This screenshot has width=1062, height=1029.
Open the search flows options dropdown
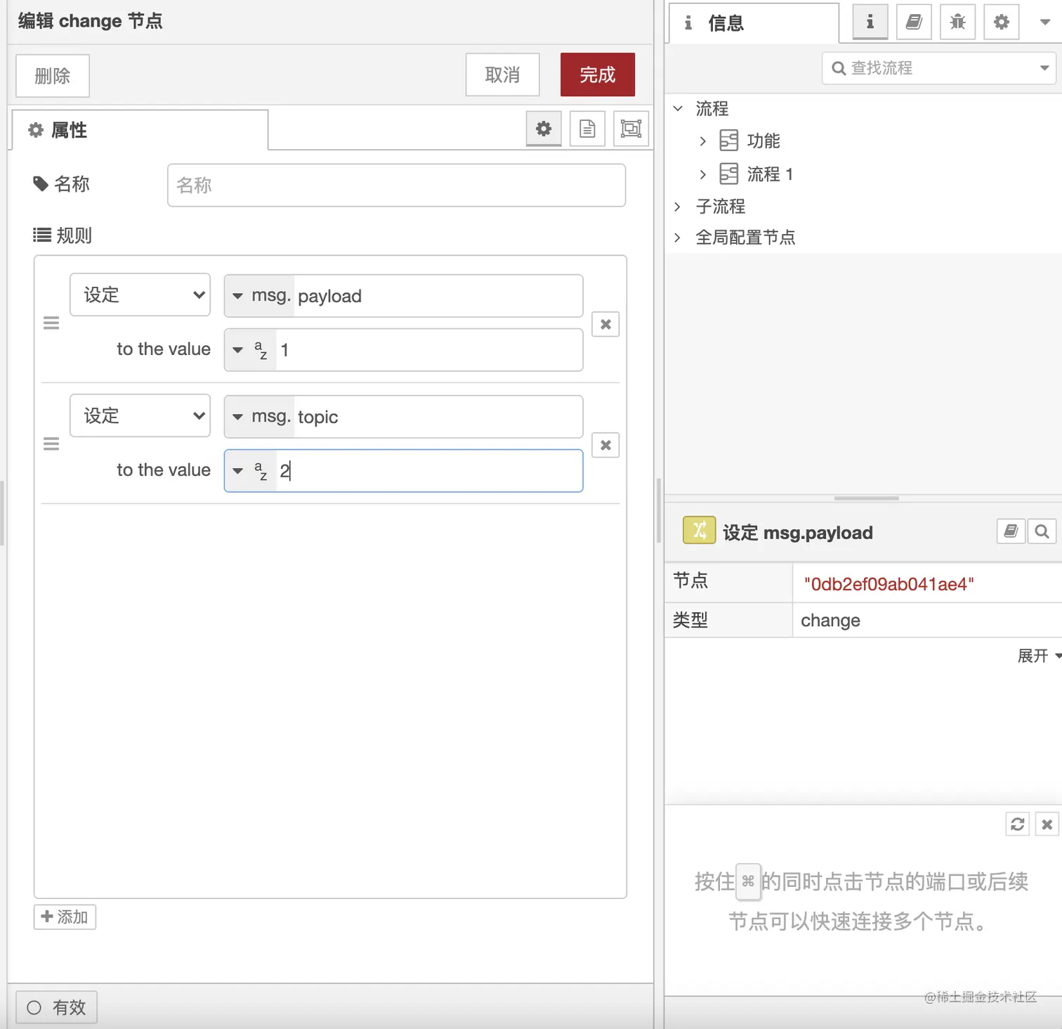(x=1044, y=68)
